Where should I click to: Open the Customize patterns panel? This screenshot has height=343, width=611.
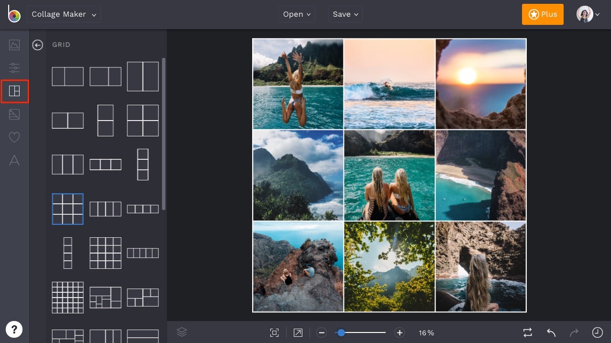pyautogui.click(x=14, y=114)
